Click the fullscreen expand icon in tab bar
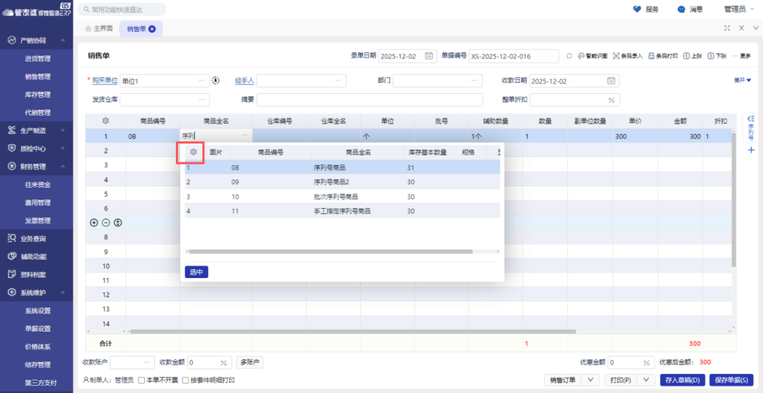 point(727,28)
